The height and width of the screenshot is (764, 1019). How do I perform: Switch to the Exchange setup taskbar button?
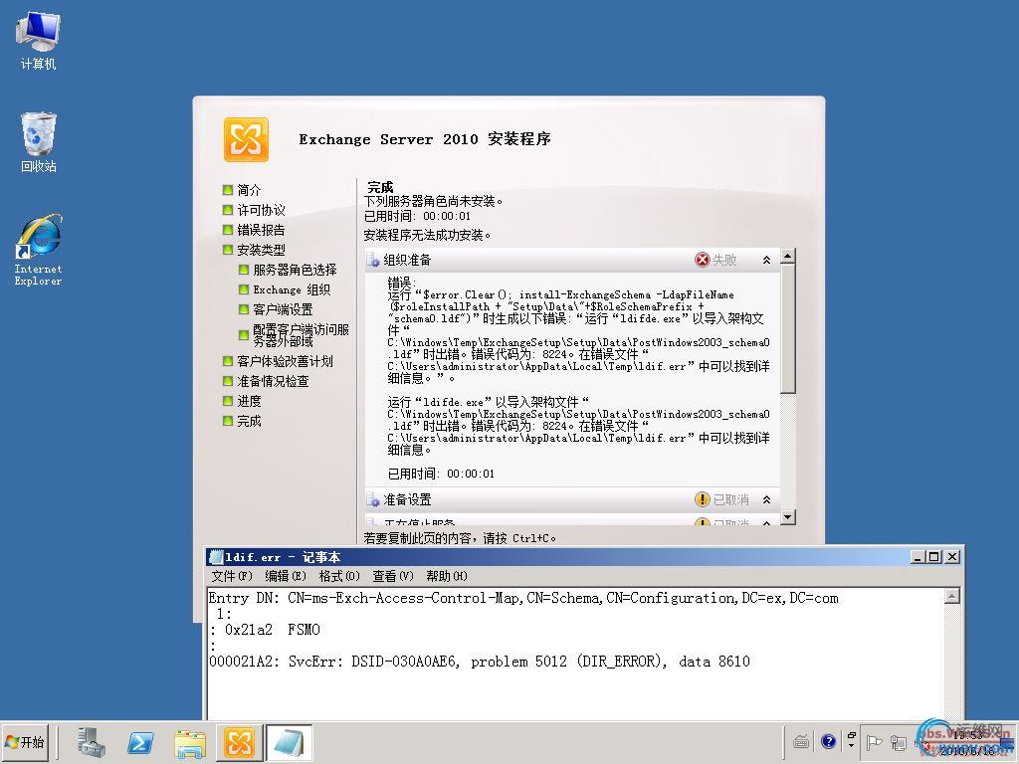click(x=239, y=742)
